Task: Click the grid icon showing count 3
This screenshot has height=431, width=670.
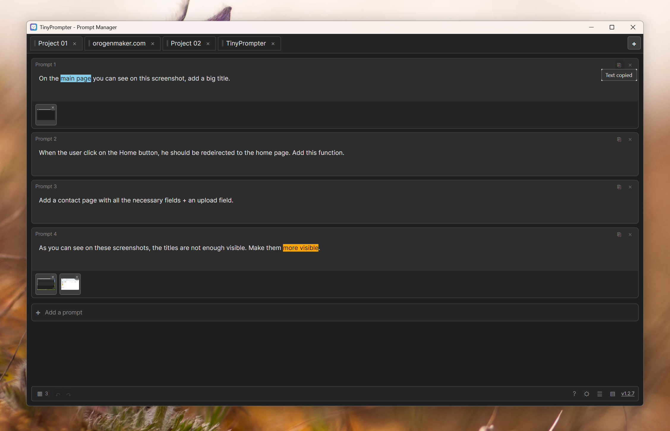Action: pyautogui.click(x=40, y=394)
